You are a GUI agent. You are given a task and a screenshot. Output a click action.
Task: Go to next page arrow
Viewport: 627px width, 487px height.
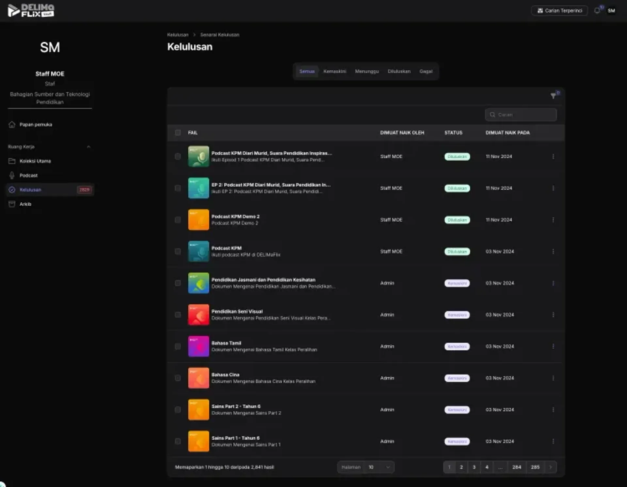coord(550,467)
